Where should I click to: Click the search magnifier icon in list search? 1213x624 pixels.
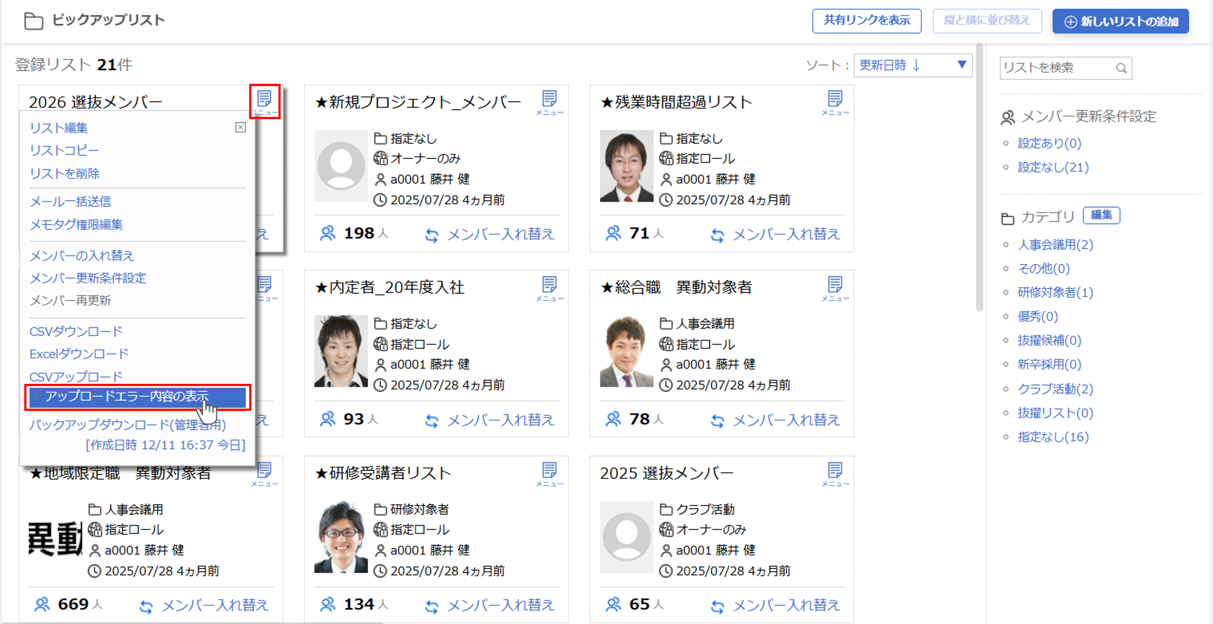click(1121, 69)
